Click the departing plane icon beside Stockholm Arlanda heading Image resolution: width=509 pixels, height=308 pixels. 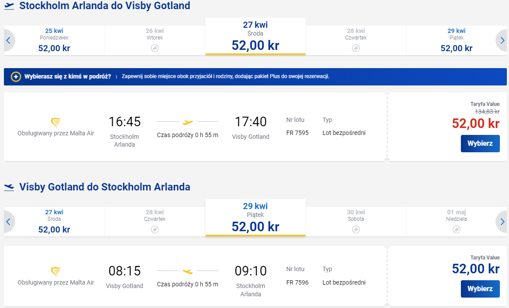pos(9,6)
